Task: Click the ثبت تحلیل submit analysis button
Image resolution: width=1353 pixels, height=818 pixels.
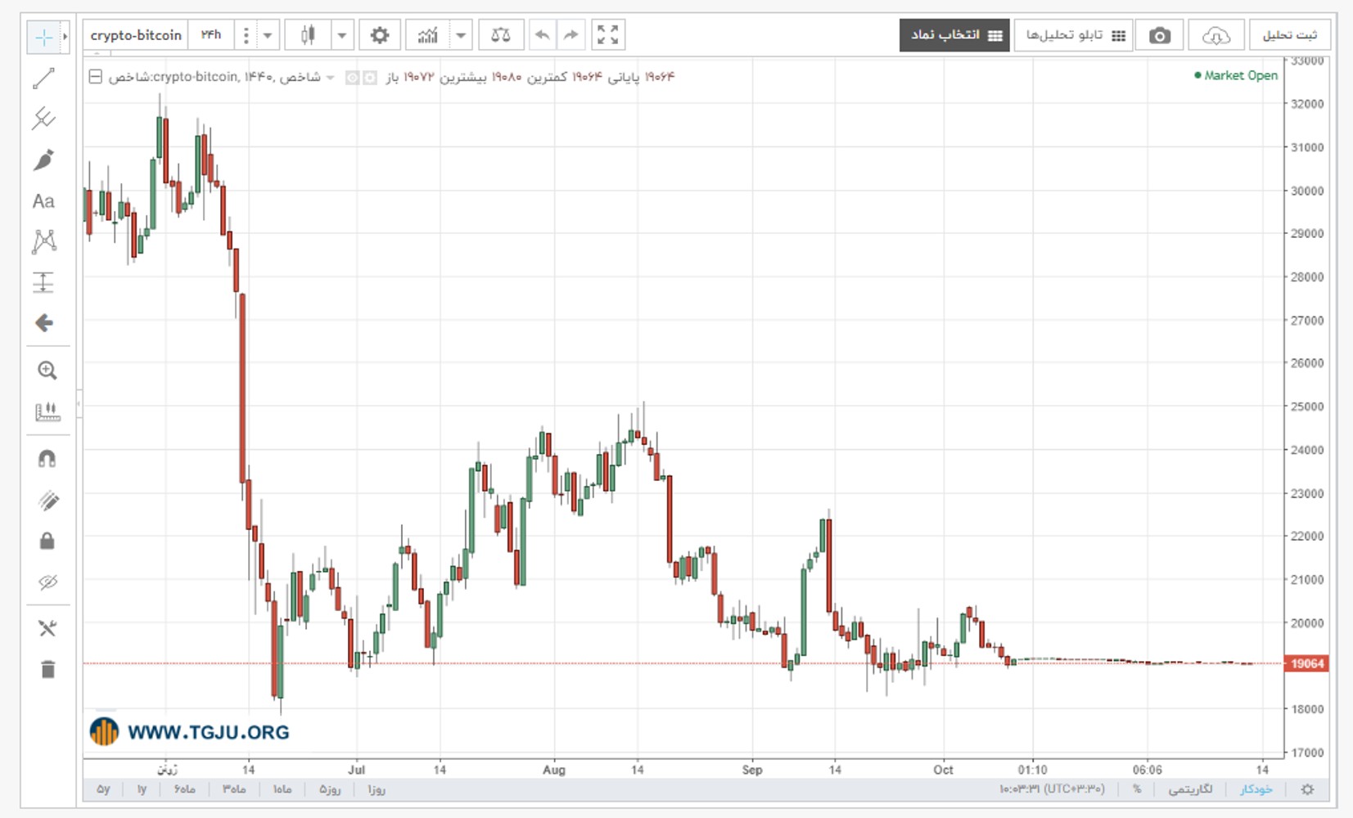Action: point(1288,35)
